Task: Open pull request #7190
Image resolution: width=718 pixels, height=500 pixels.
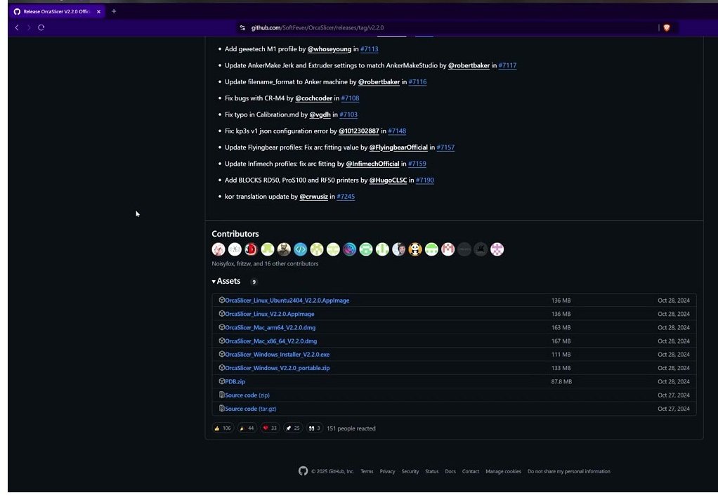Action: [425, 180]
